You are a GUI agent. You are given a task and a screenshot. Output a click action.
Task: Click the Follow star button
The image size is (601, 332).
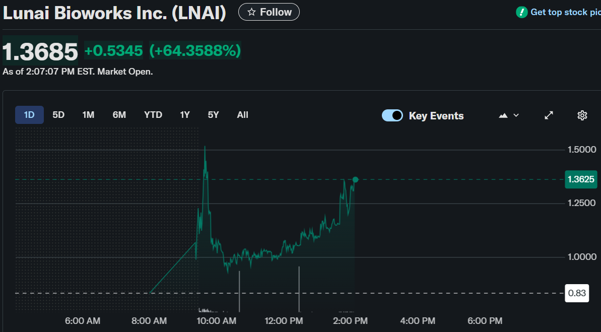[269, 12]
